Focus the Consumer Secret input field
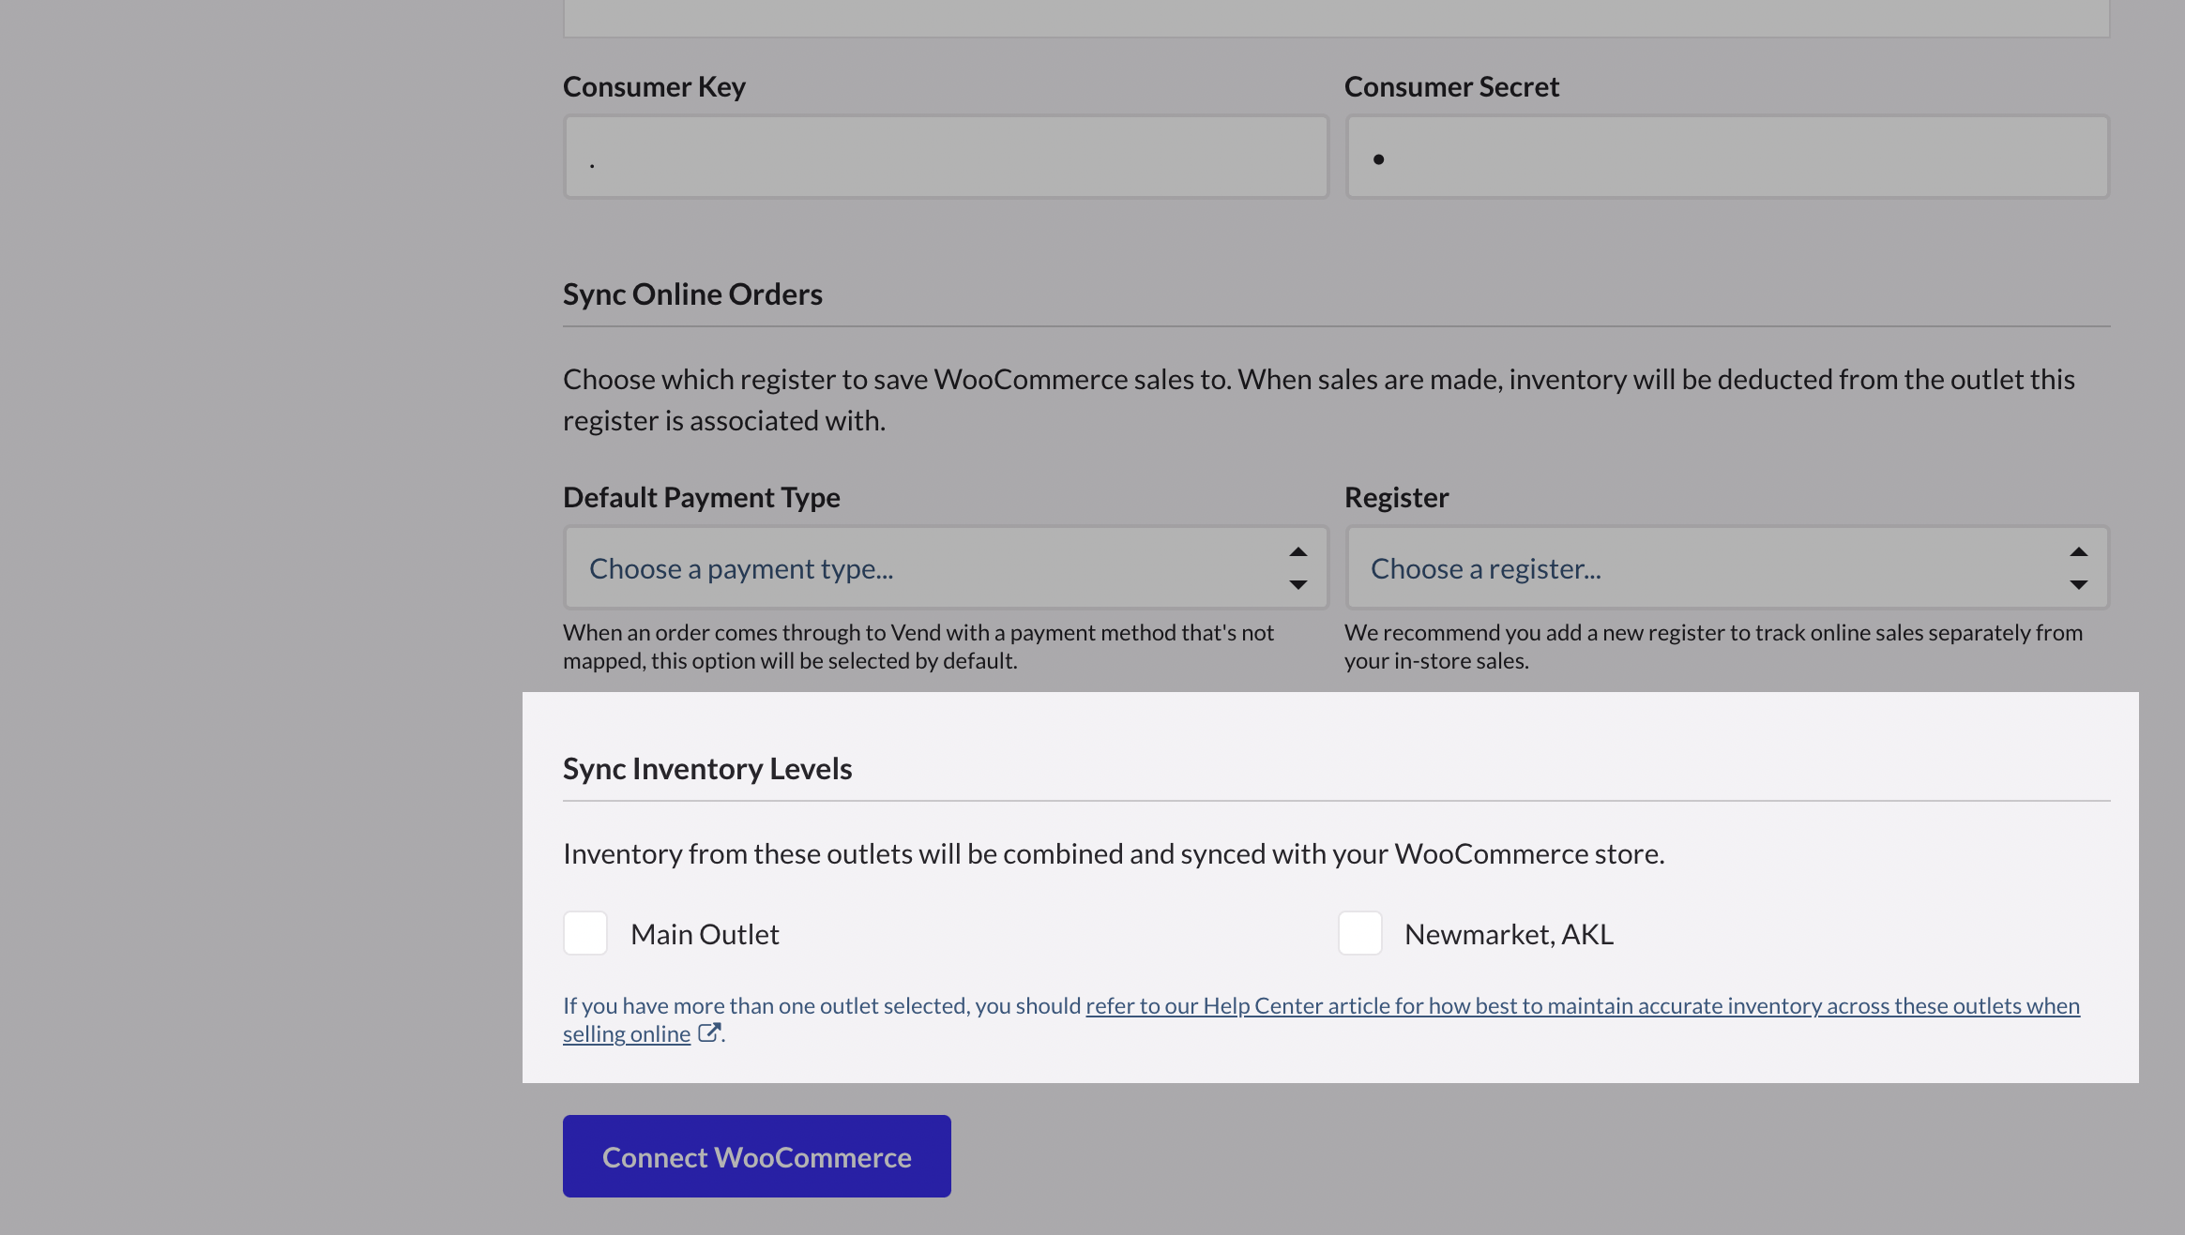 1727,157
